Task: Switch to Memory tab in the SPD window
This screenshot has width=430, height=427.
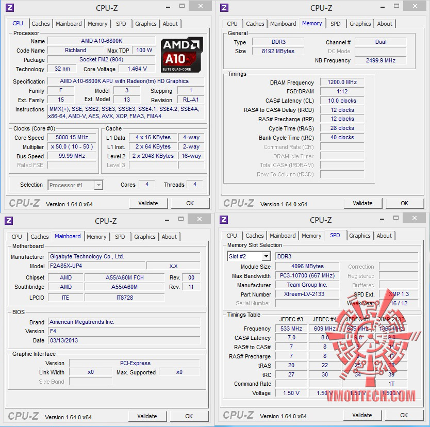Action: 311,236
